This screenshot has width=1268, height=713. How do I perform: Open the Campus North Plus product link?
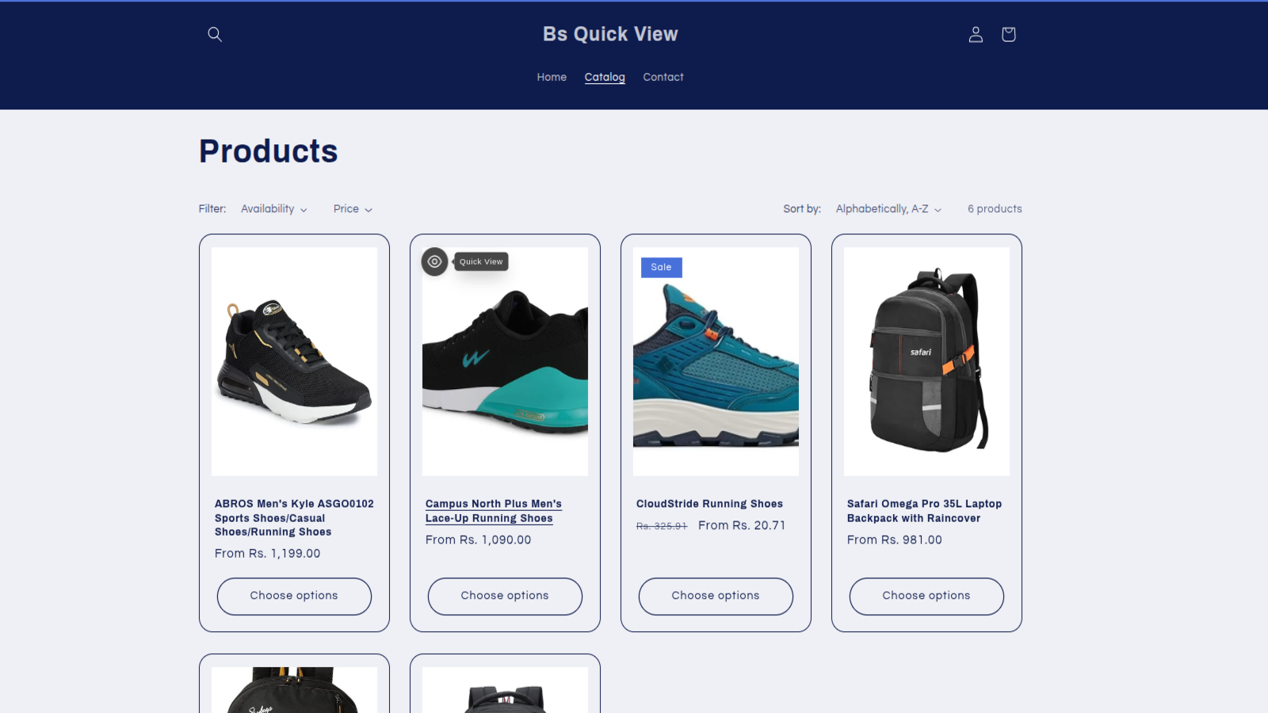pos(493,511)
